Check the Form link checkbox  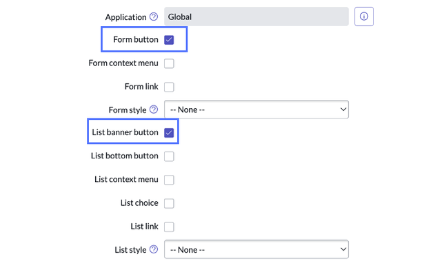pyautogui.click(x=169, y=87)
